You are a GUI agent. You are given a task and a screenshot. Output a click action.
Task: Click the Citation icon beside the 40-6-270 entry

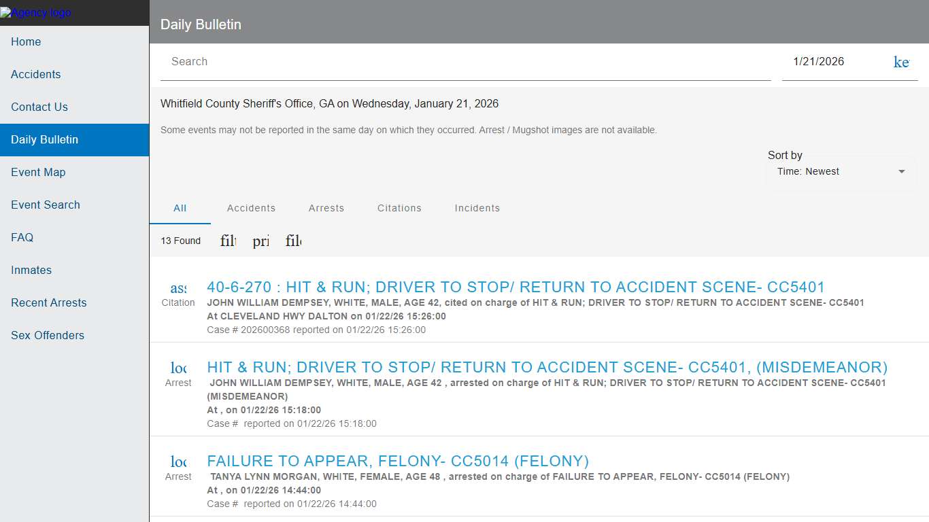coord(178,288)
